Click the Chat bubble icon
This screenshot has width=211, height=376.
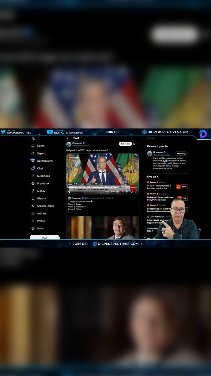coord(33,168)
